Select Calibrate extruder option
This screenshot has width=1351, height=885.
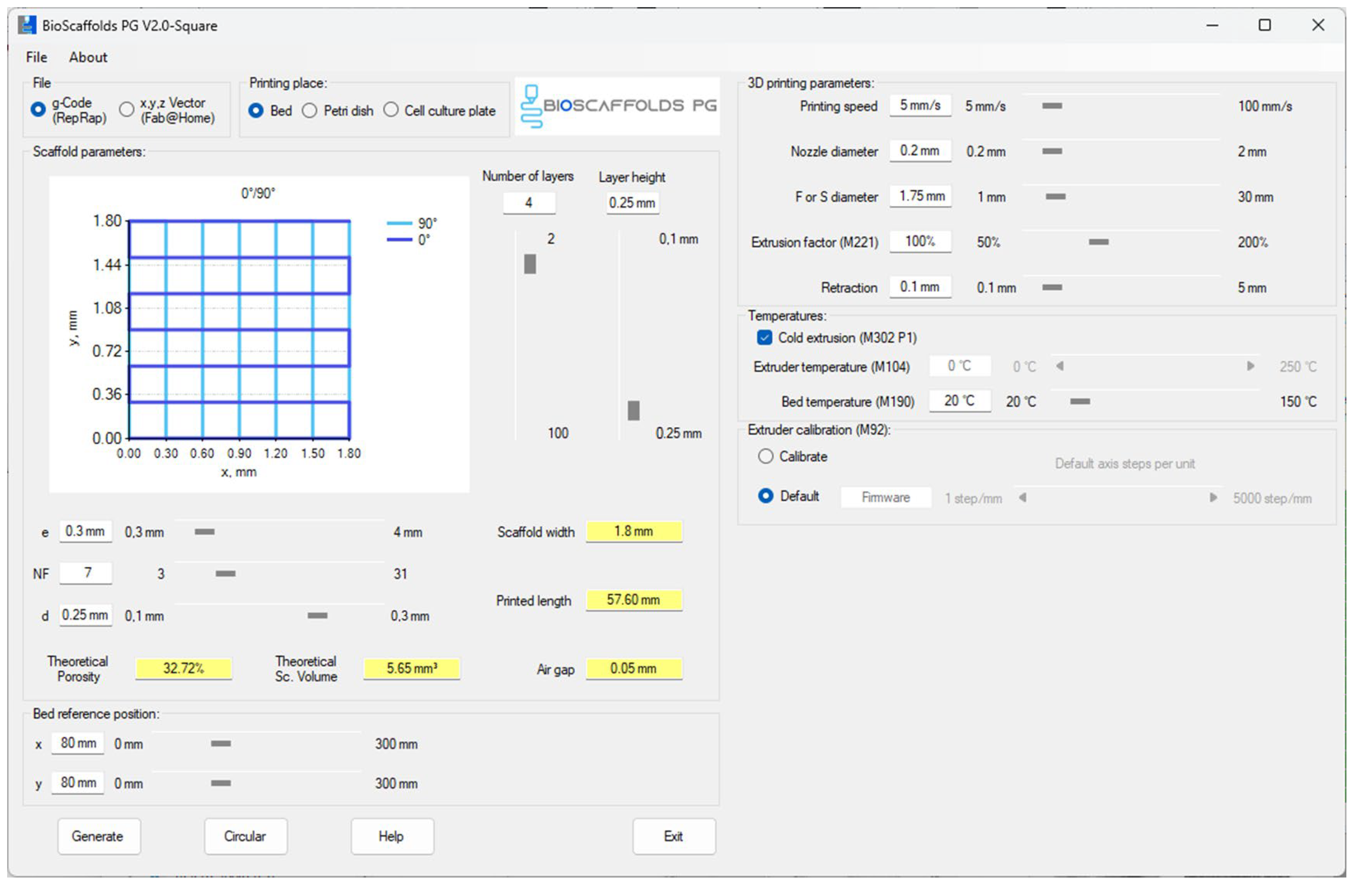click(x=766, y=456)
